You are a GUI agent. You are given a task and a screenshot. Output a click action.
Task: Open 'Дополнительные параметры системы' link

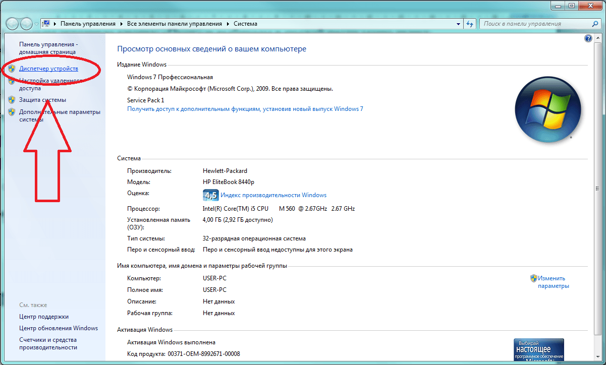[x=60, y=116]
